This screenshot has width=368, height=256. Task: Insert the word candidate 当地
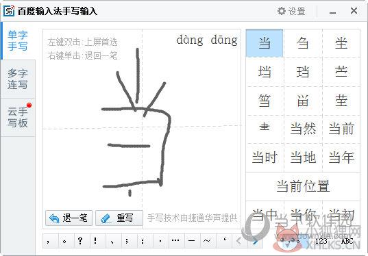303,157
